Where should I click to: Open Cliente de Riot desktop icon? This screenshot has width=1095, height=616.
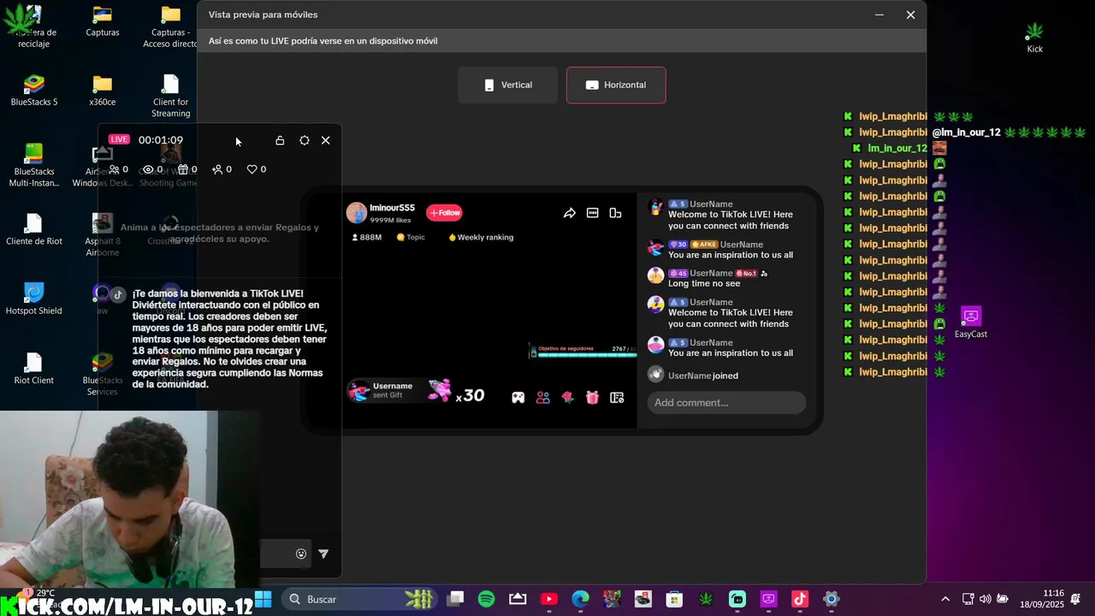[x=34, y=229]
